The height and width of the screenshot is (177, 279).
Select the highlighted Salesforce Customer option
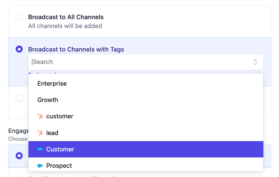(60, 149)
